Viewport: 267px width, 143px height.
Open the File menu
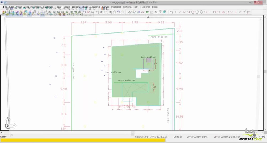pos(5,7)
